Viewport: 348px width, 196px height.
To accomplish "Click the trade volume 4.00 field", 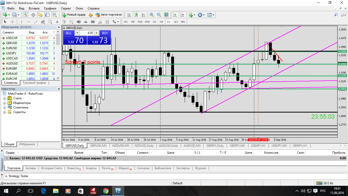I will 87,33.
